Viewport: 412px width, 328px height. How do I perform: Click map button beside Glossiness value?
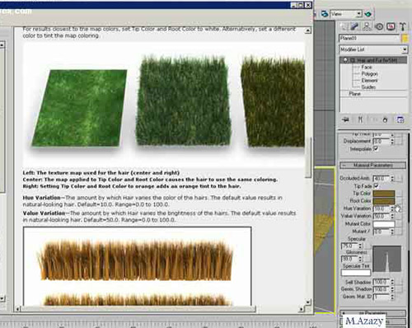tap(368, 259)
